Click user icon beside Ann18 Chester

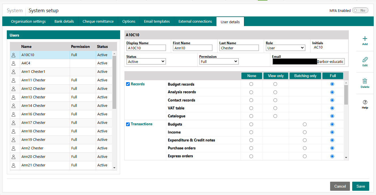tap(13, 131)
